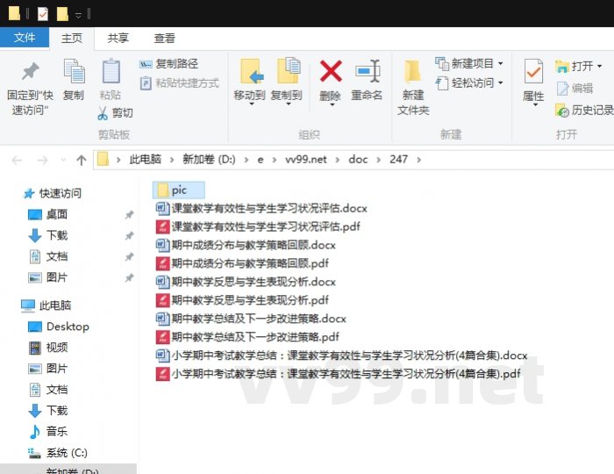Screen dimensions: 614x474
Task: Click This PC in the address bar
Action: click(x=146, y=160)
